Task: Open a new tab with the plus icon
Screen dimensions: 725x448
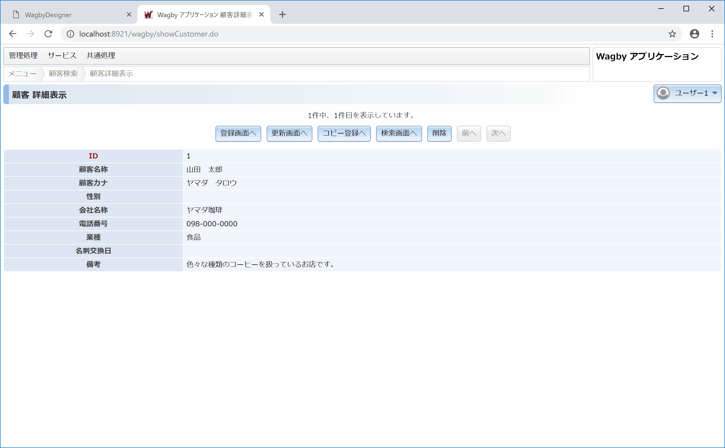Action: (x=282, y=14)
